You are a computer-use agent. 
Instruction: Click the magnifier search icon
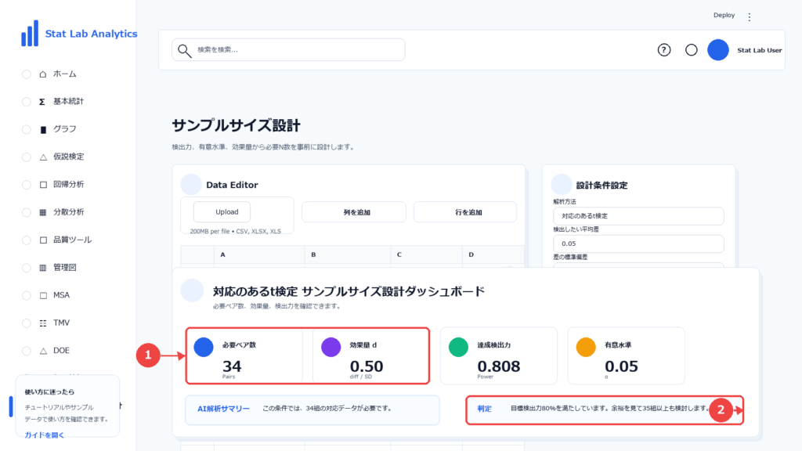(x=184, y=50)
